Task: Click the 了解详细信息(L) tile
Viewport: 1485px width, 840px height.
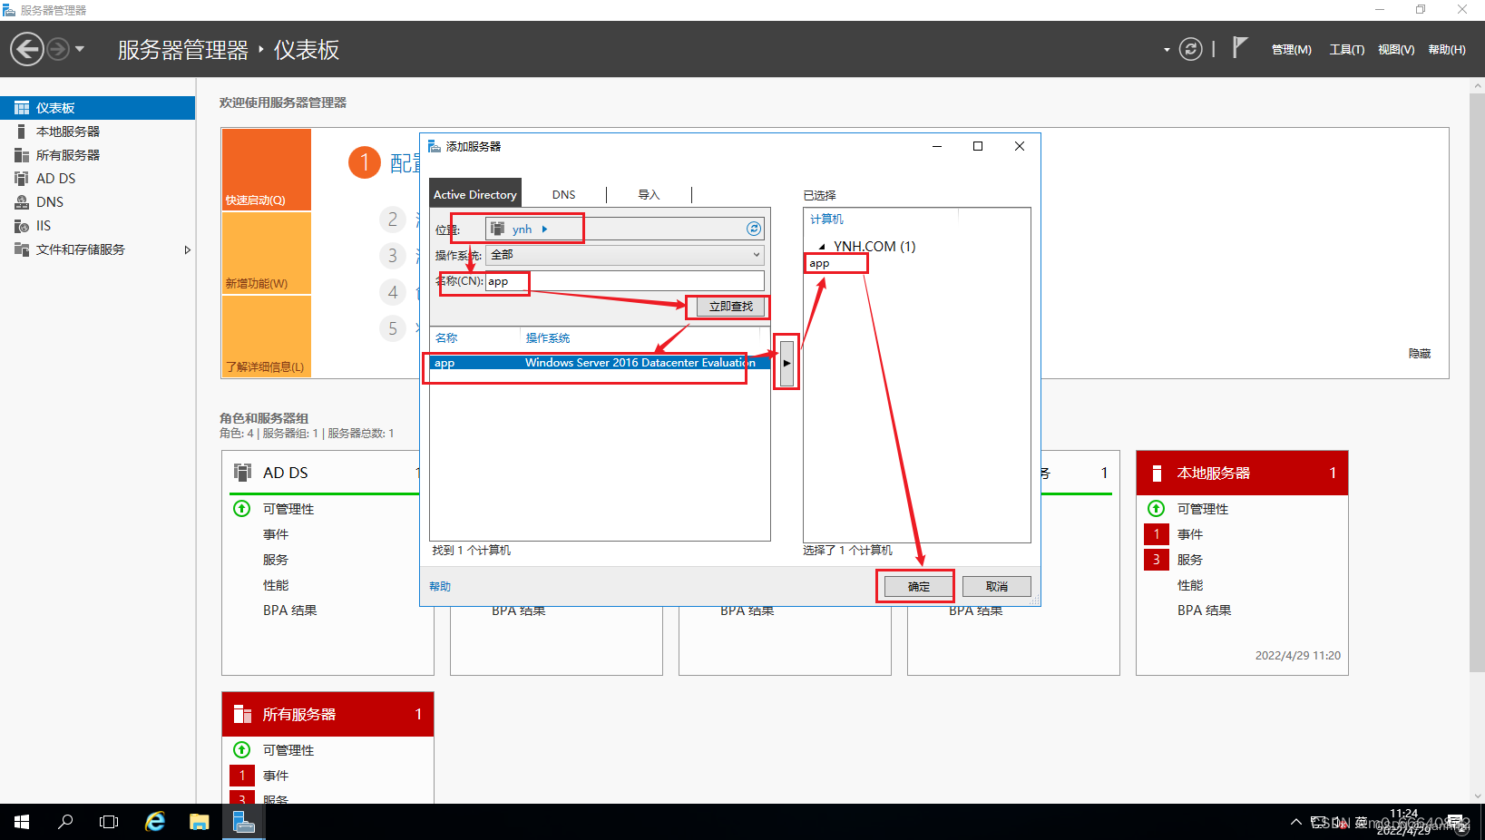Action: [267, 337]
